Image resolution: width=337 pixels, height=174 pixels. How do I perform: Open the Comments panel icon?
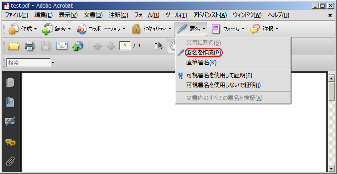(10, 142)
